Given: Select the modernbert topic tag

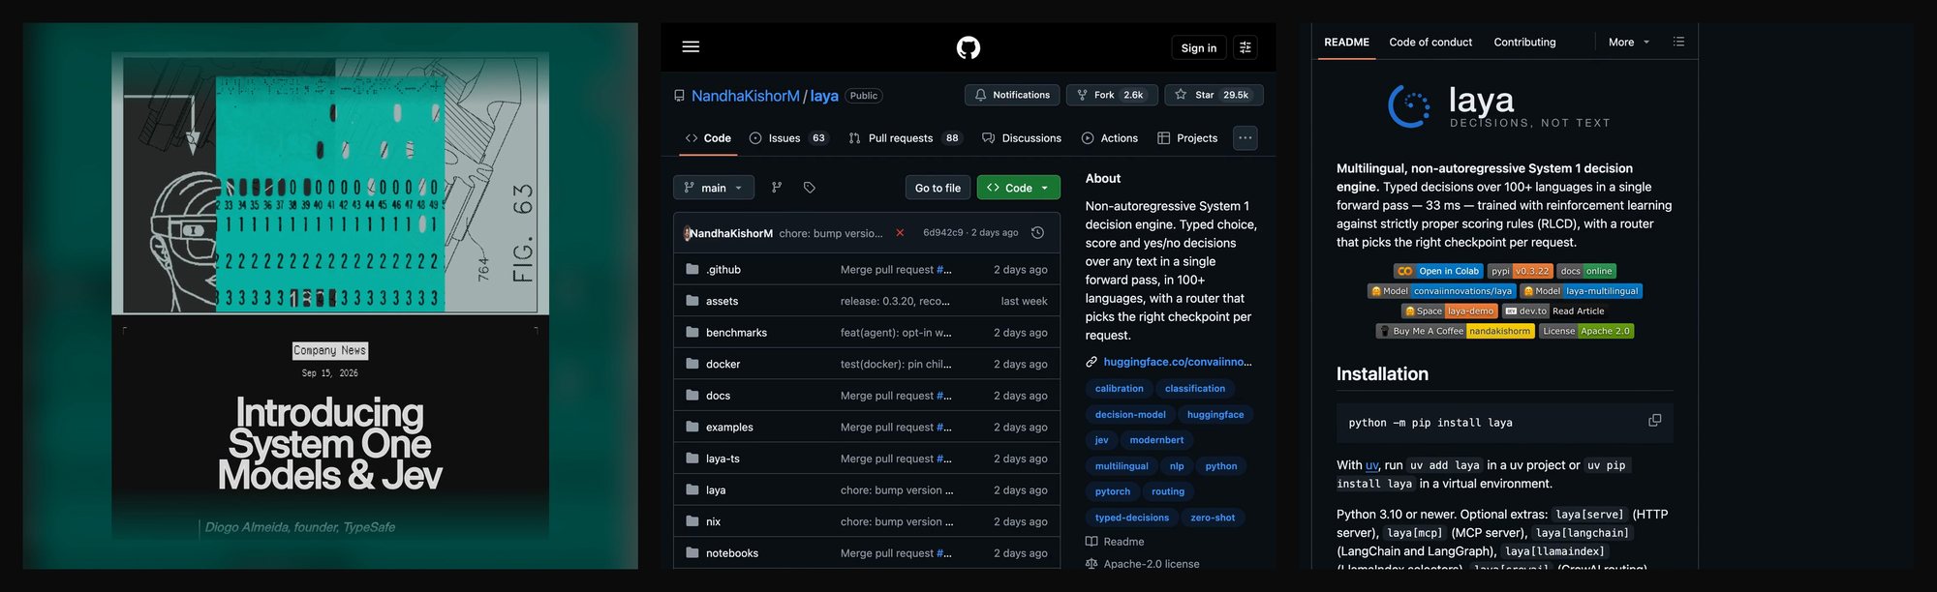Looking at the screenshot, I should click(x=1156, y=440).
